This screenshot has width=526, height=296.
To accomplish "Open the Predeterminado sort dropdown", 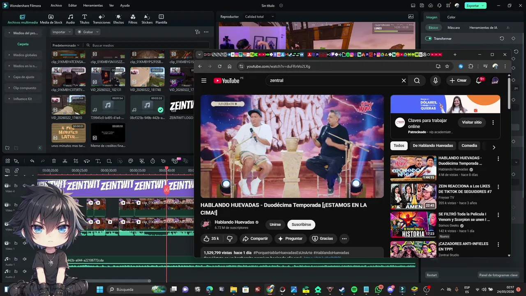I will point(66,45).
